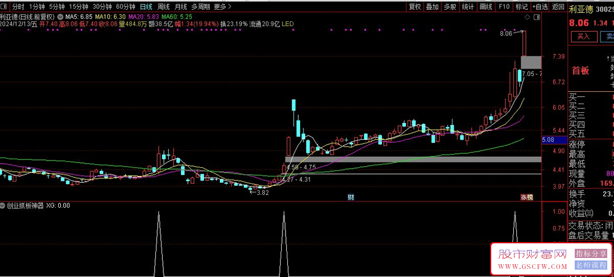Click the diamond icon above the chart
The width and height of the screenshot is (614, 277).
(528, 17)
